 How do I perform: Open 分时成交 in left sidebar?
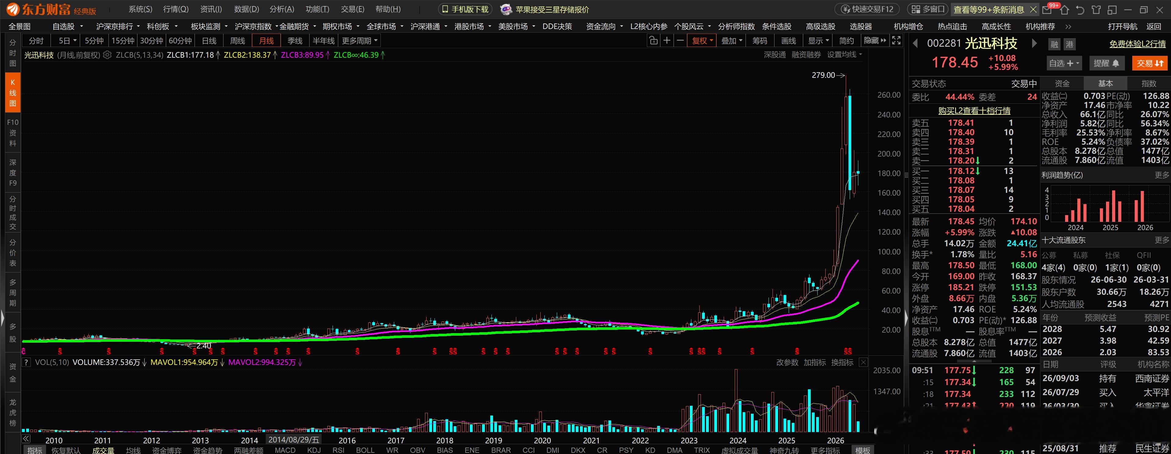[x=13, y=213]
